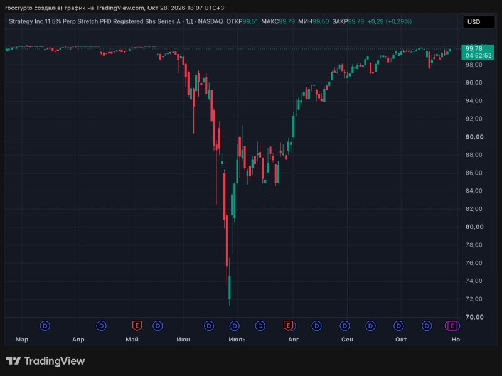
Task: Click the D dividend marker directly above Июль
Action: tap(235, 326)
